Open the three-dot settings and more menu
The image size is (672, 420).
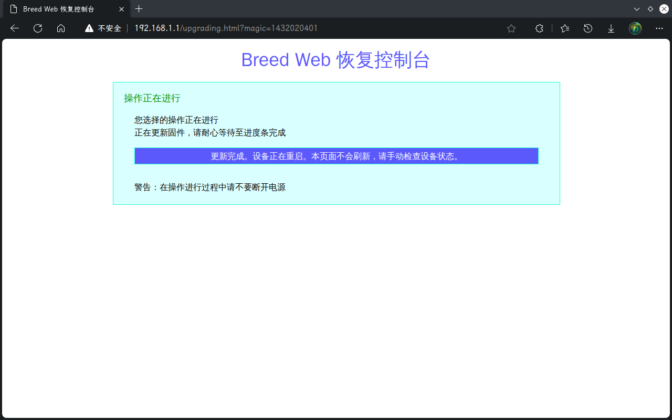[x=659, y=28]
